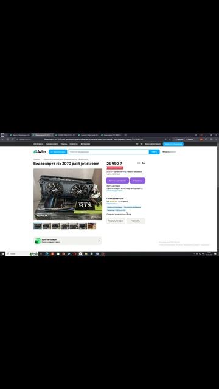Switch to the third browser tab
This screenshot has width=219, height=389.
[65, 135]
